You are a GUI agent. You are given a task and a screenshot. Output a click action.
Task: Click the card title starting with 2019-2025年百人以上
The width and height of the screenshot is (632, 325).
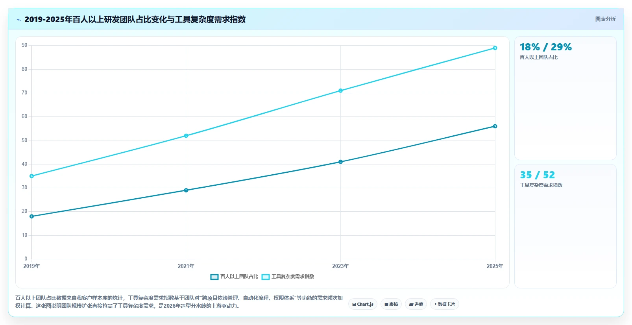coord(135,19)
